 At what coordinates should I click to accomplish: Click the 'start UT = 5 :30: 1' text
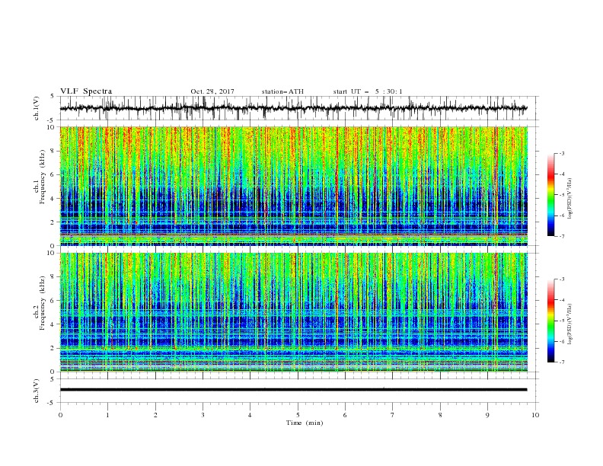tap(368, 91)
